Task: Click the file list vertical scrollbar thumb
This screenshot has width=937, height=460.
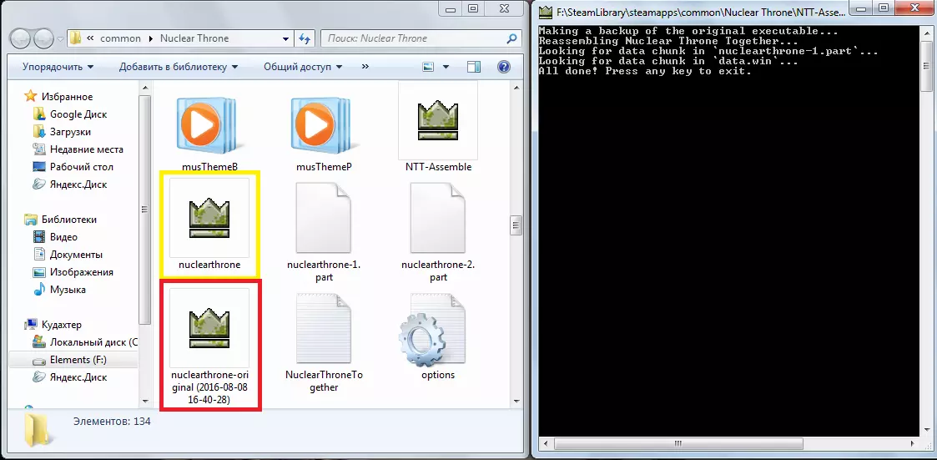Action: click(x=515, y=225)
